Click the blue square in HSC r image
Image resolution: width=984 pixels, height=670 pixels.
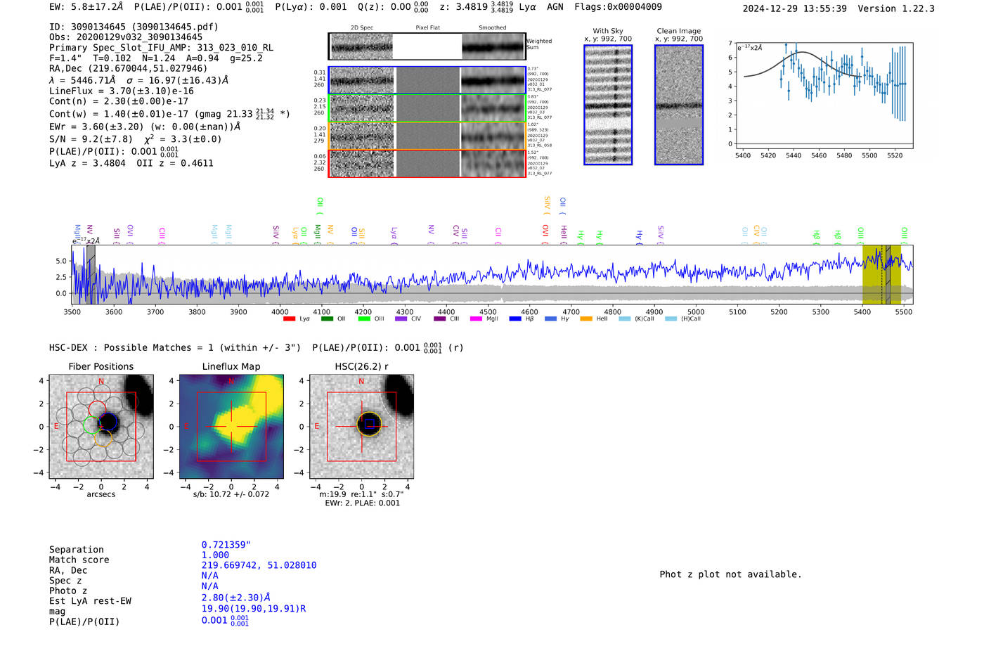369,423
